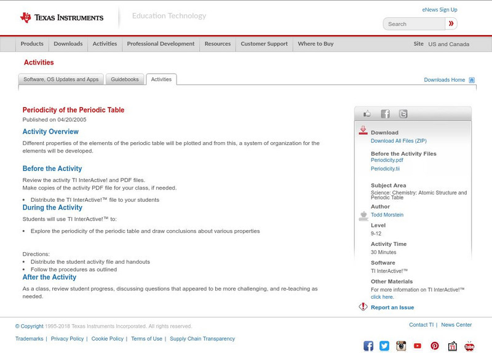Image resolution: width=492 pixels, height=353 pixels.
Task: Open the Terms of Use footer link
Action: [x=146, y=339]
